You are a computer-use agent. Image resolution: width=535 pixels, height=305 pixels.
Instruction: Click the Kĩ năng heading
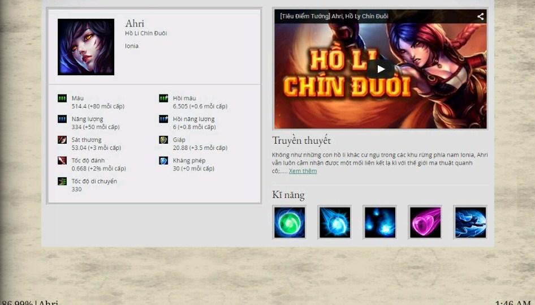pyautogui.click(x=288, y=195)
